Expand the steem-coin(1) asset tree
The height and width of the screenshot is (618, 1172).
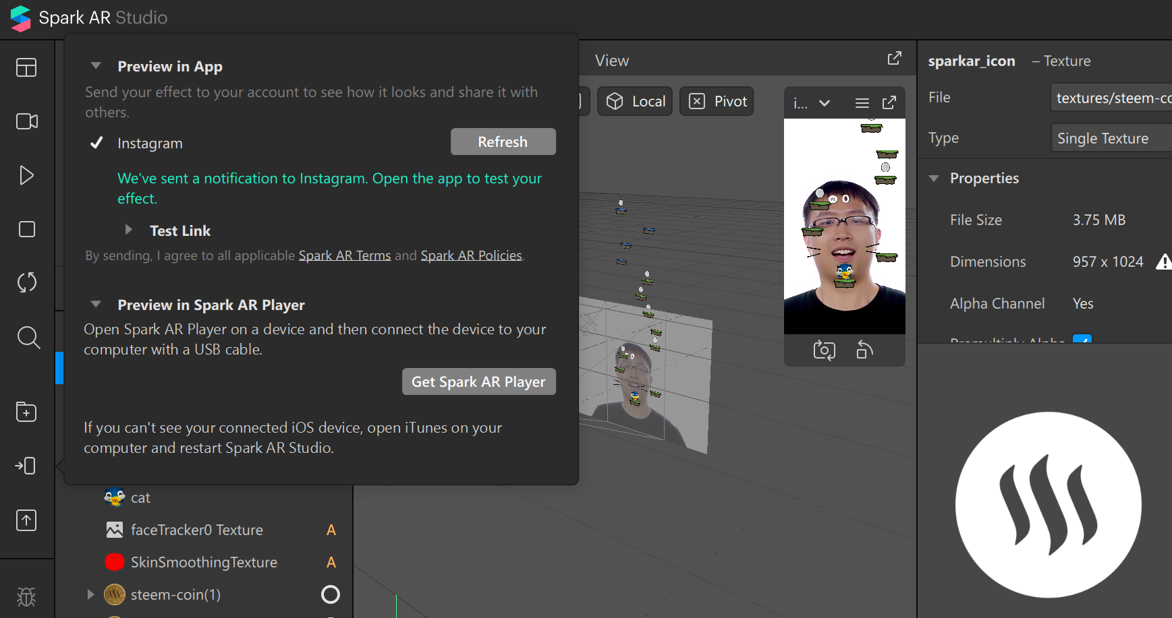(90, 594)
